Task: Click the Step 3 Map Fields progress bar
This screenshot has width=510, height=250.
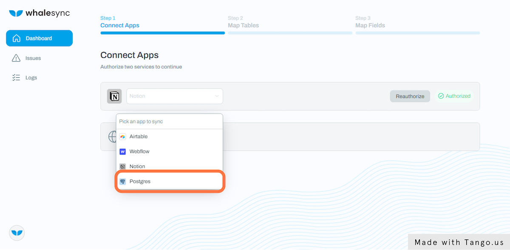Action: pyautogui.click(x=418, y=33)
